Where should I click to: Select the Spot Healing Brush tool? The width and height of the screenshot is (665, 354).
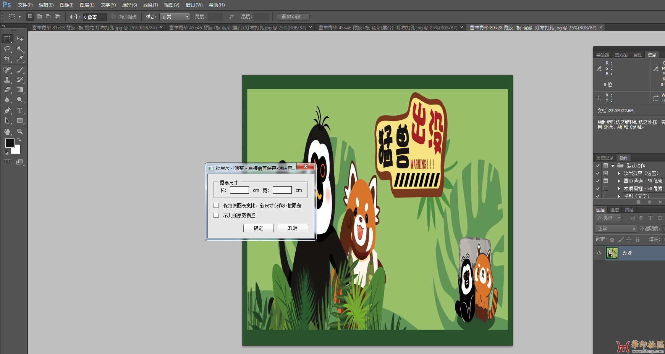point(7,70)
